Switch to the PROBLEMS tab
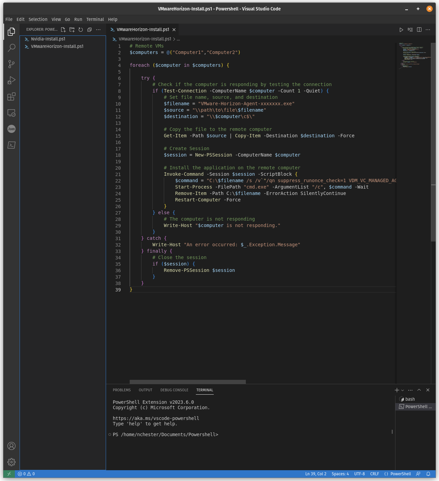The image size is (439, 481). point(122,390)
